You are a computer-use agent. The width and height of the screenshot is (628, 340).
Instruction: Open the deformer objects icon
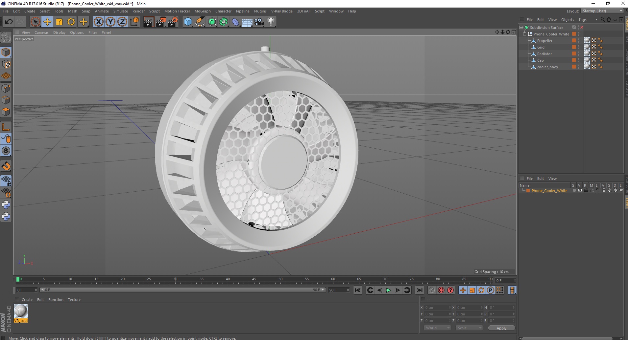tap(235, 22)
